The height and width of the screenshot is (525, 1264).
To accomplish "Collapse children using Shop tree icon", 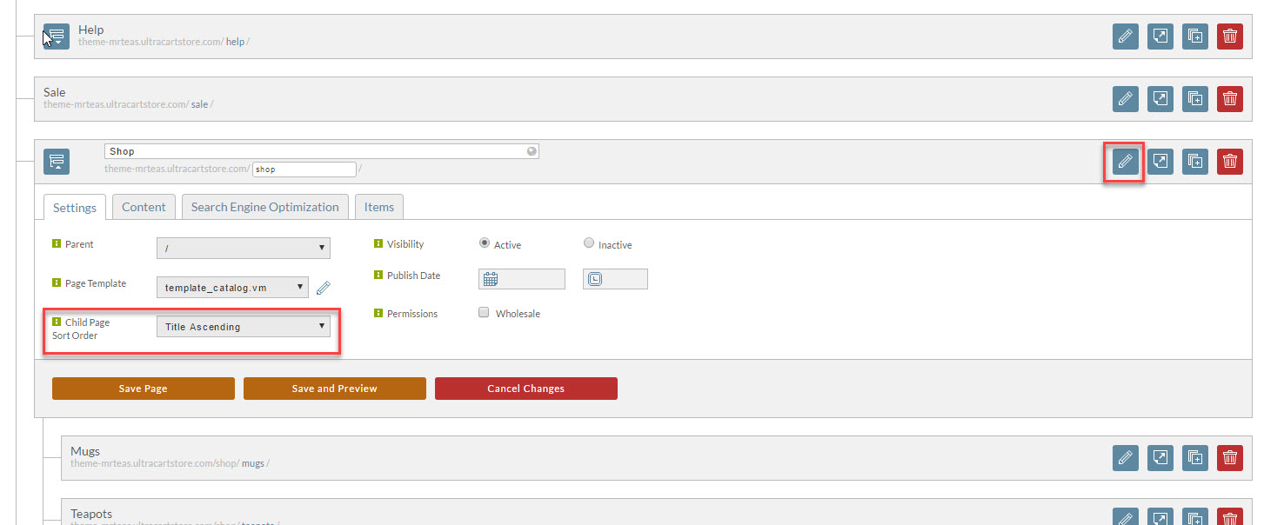I will pyautogui.click(x=57, y=162).
